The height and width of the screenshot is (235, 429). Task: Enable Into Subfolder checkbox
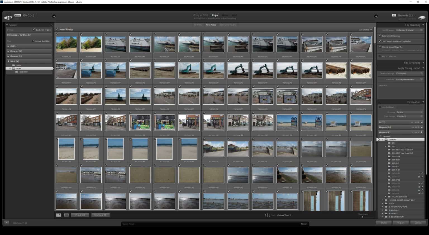380,107
